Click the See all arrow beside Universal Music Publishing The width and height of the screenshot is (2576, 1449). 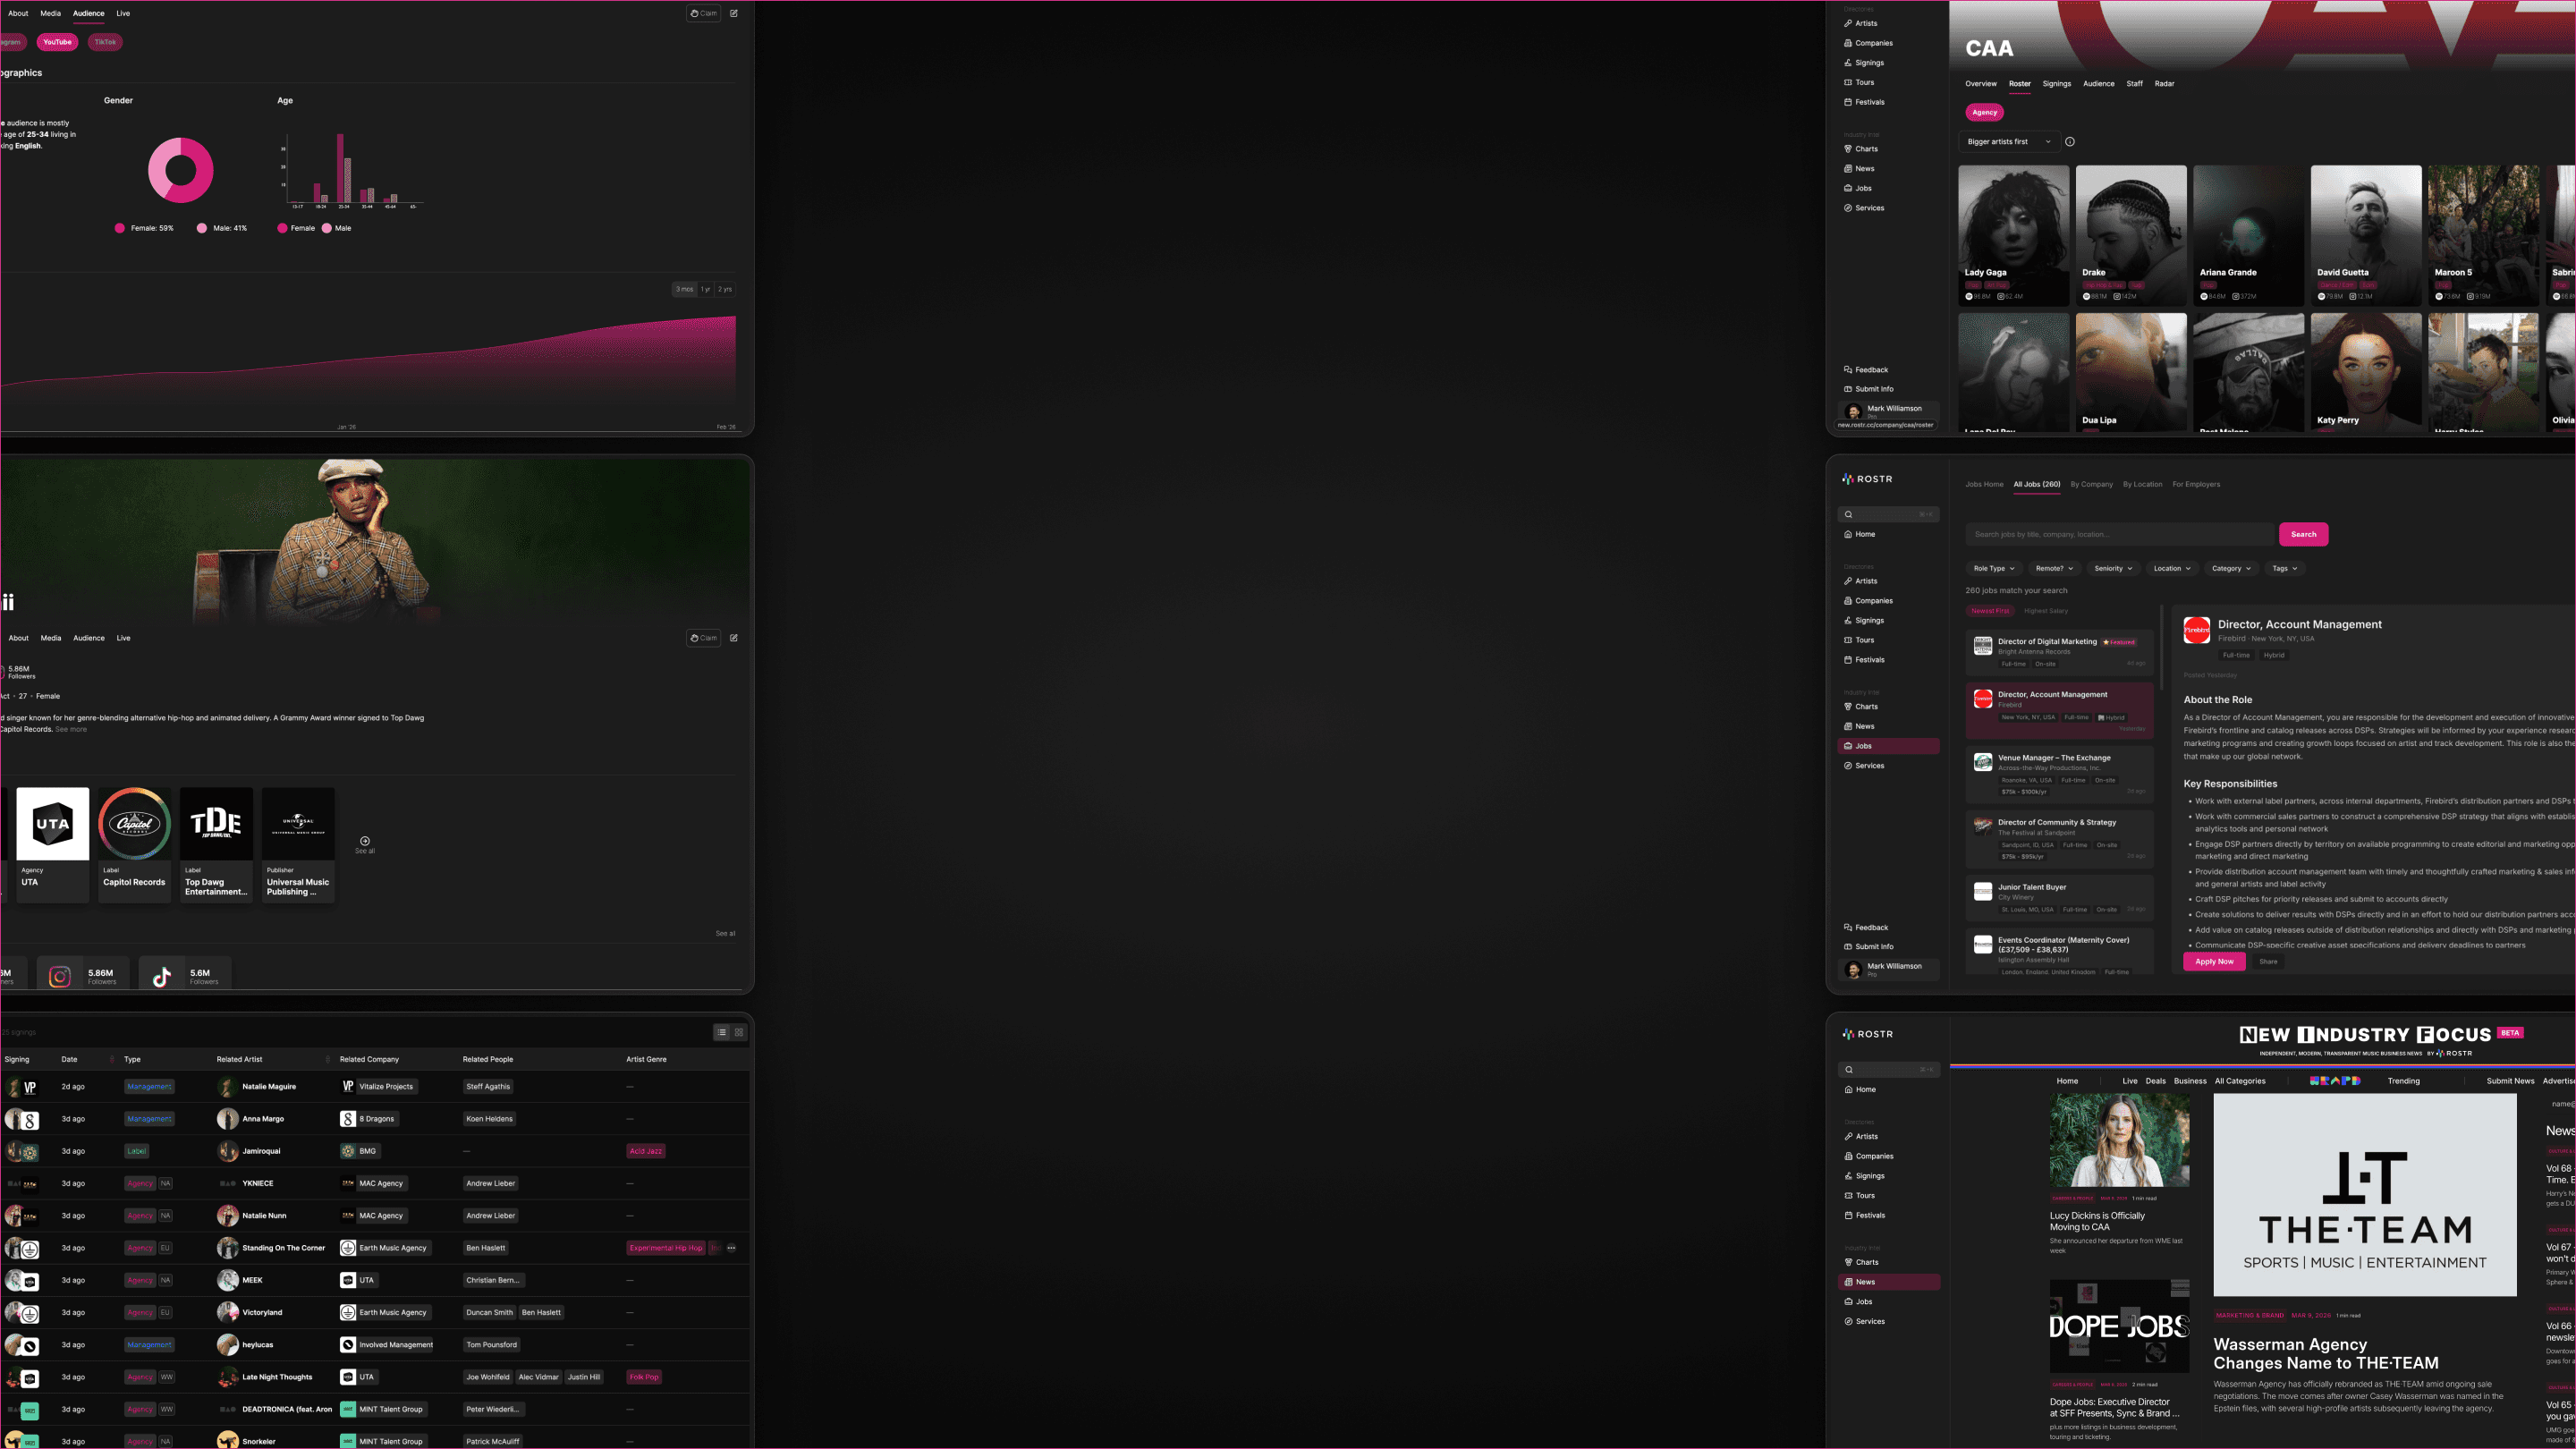point(365,842)
